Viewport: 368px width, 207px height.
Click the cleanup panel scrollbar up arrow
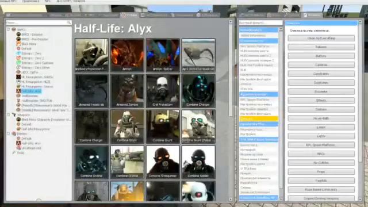[x=360, y=22]
